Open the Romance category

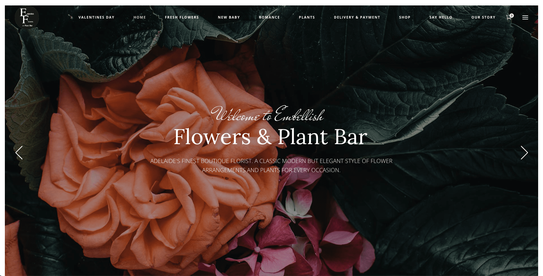pyautogui.click(x=269, y=17)
